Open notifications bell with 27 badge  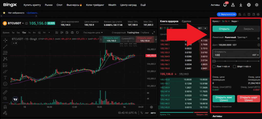coord(225,5)
